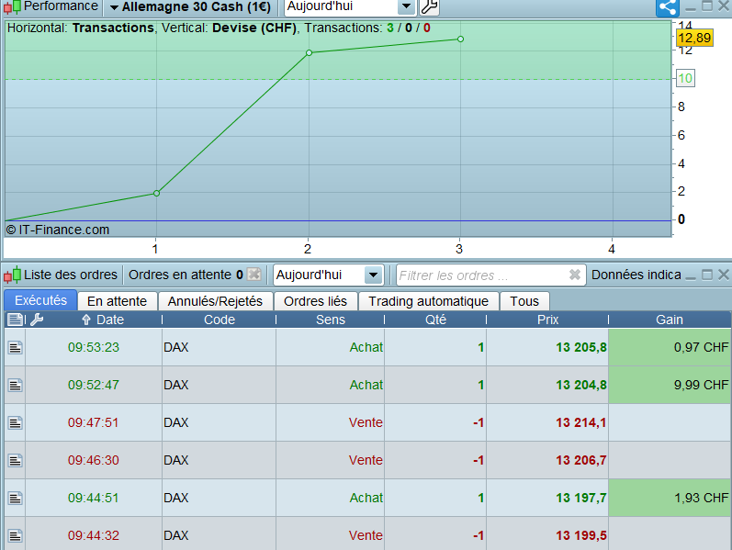Switch to the En attente tab
This screenshot has width=732, height=550.
point(117,301)
